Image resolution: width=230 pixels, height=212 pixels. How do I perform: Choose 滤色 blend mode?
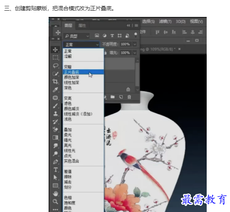(x=83, y=104)
